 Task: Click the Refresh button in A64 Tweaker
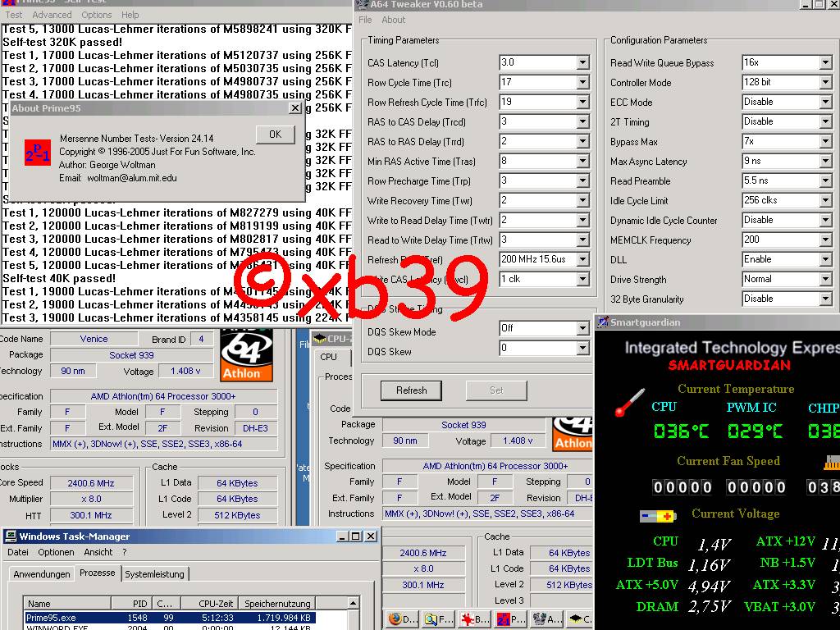pyautogui.click(x=411, y=390)
